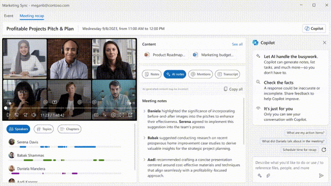This screenshot has width=331, height=186.
Task: Click Copy all meeting notes
Action: 233,89
